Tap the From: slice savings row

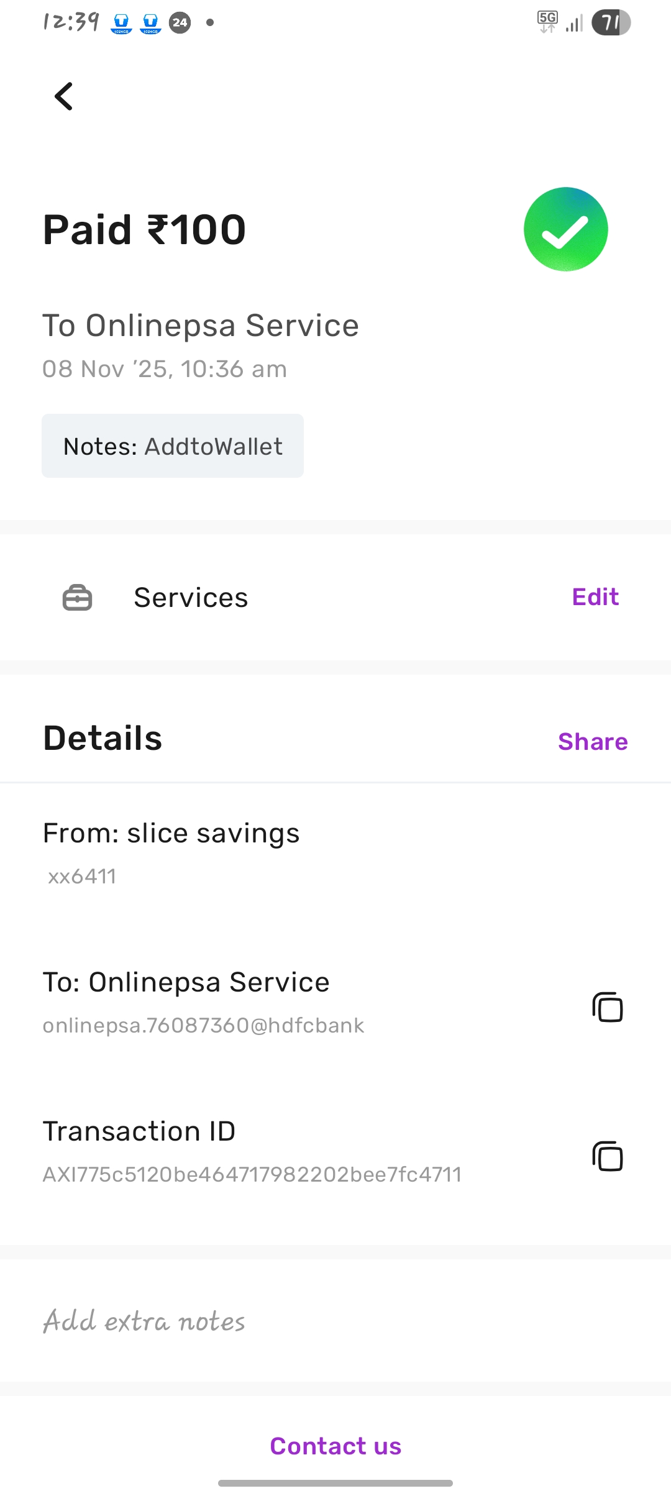(x=171, y=834)
